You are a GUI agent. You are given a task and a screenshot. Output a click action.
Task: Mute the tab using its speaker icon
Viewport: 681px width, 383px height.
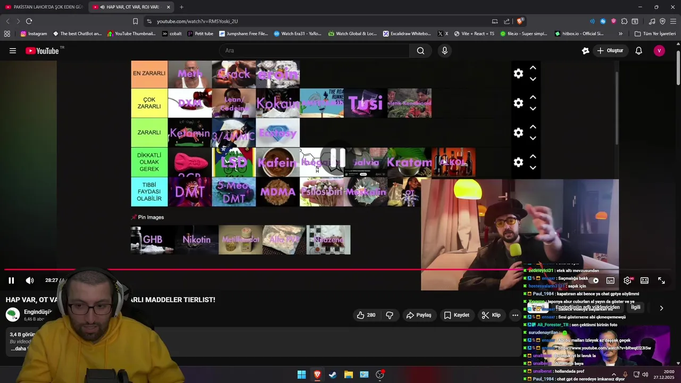102,7
